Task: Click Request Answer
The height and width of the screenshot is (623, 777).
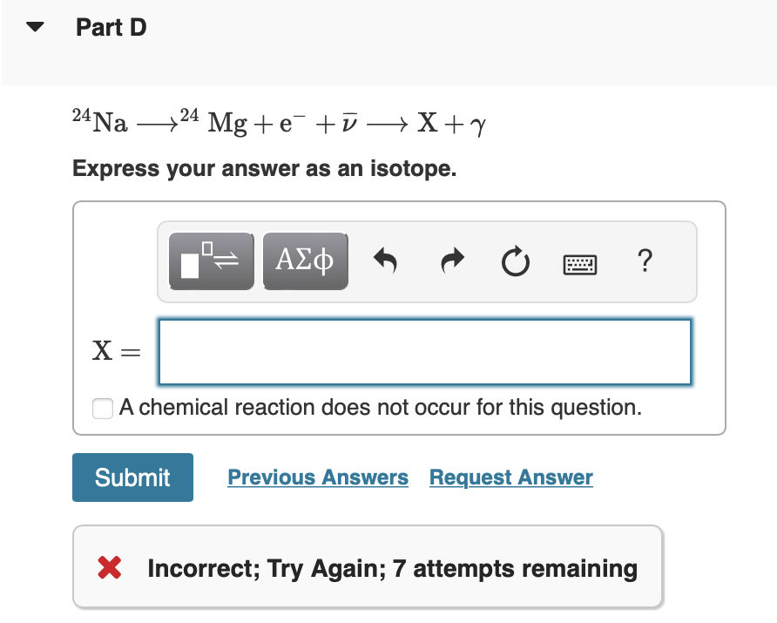Action: 510,477
